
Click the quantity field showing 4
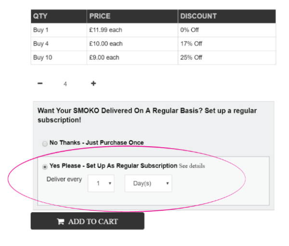point(65,84)
